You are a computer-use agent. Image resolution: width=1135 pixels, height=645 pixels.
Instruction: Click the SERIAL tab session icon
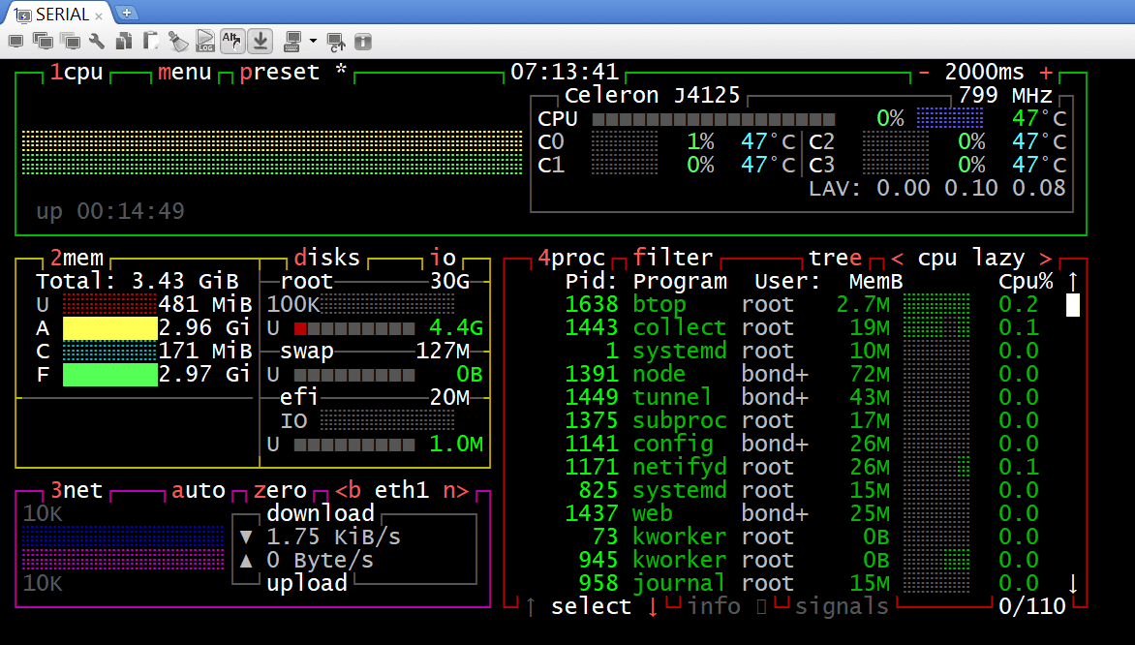23,15
